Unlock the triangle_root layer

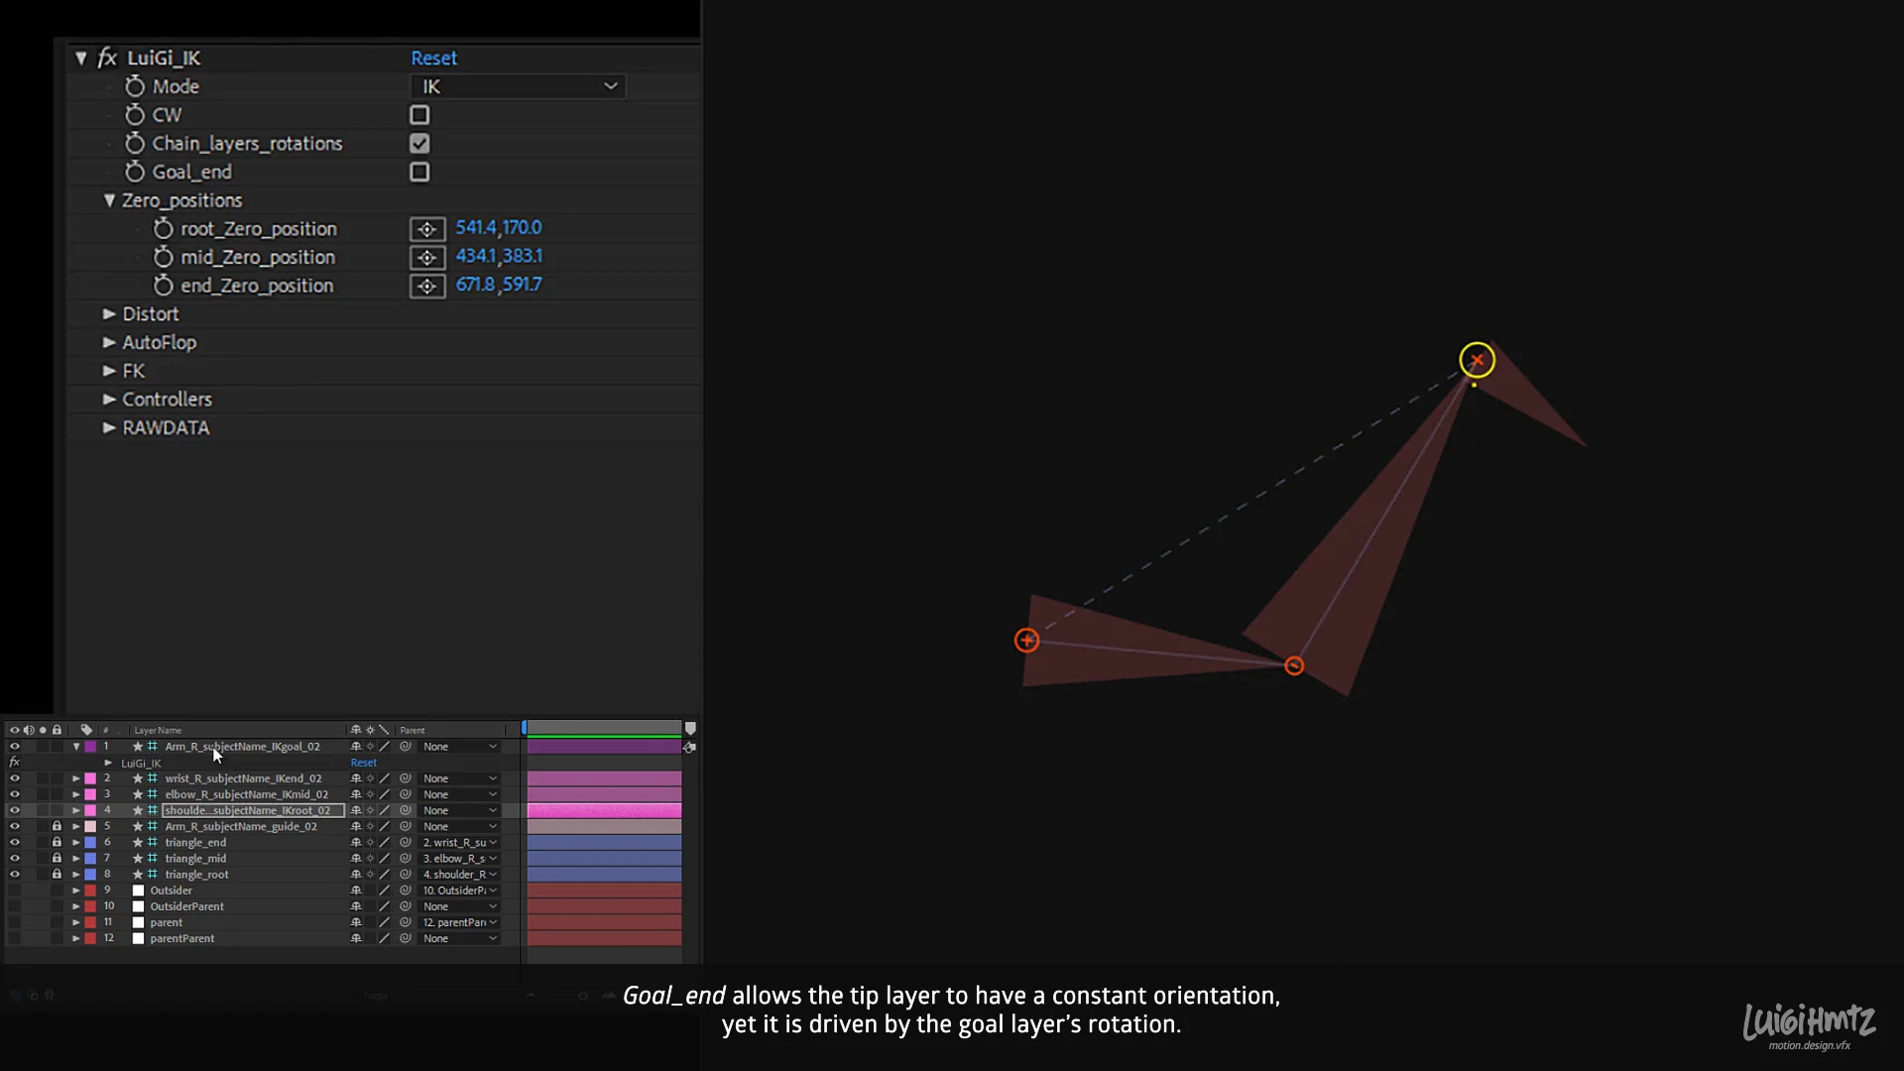pos(58,874)
